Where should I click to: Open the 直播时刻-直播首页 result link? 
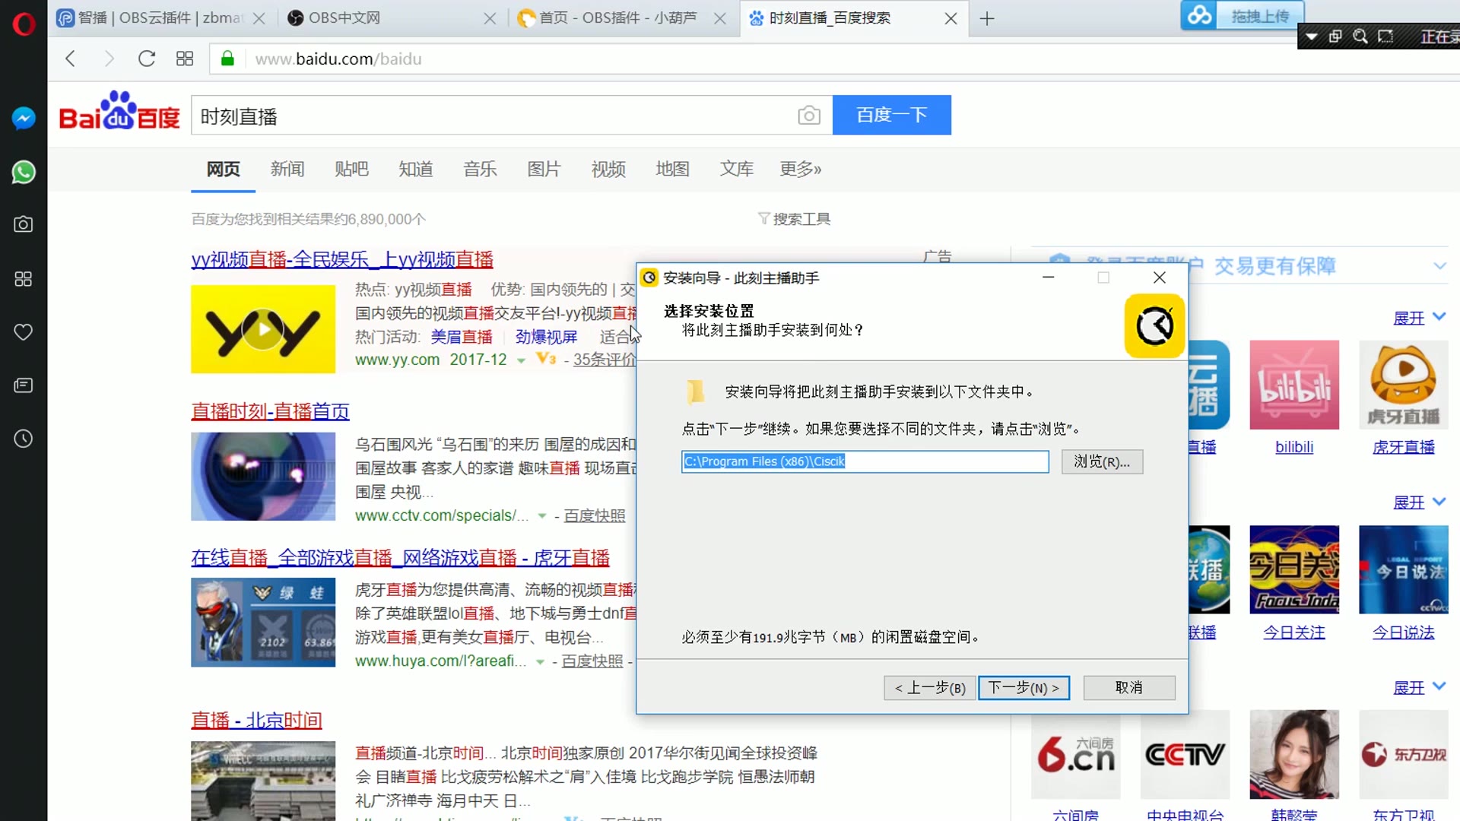click(x=270, y=411)
